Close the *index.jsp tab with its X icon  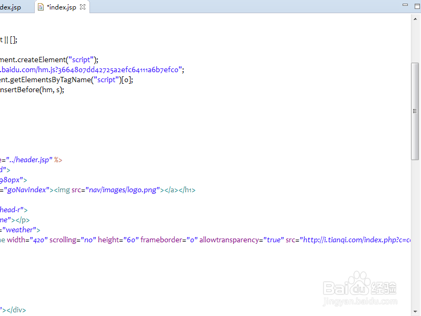pos(83,7)
